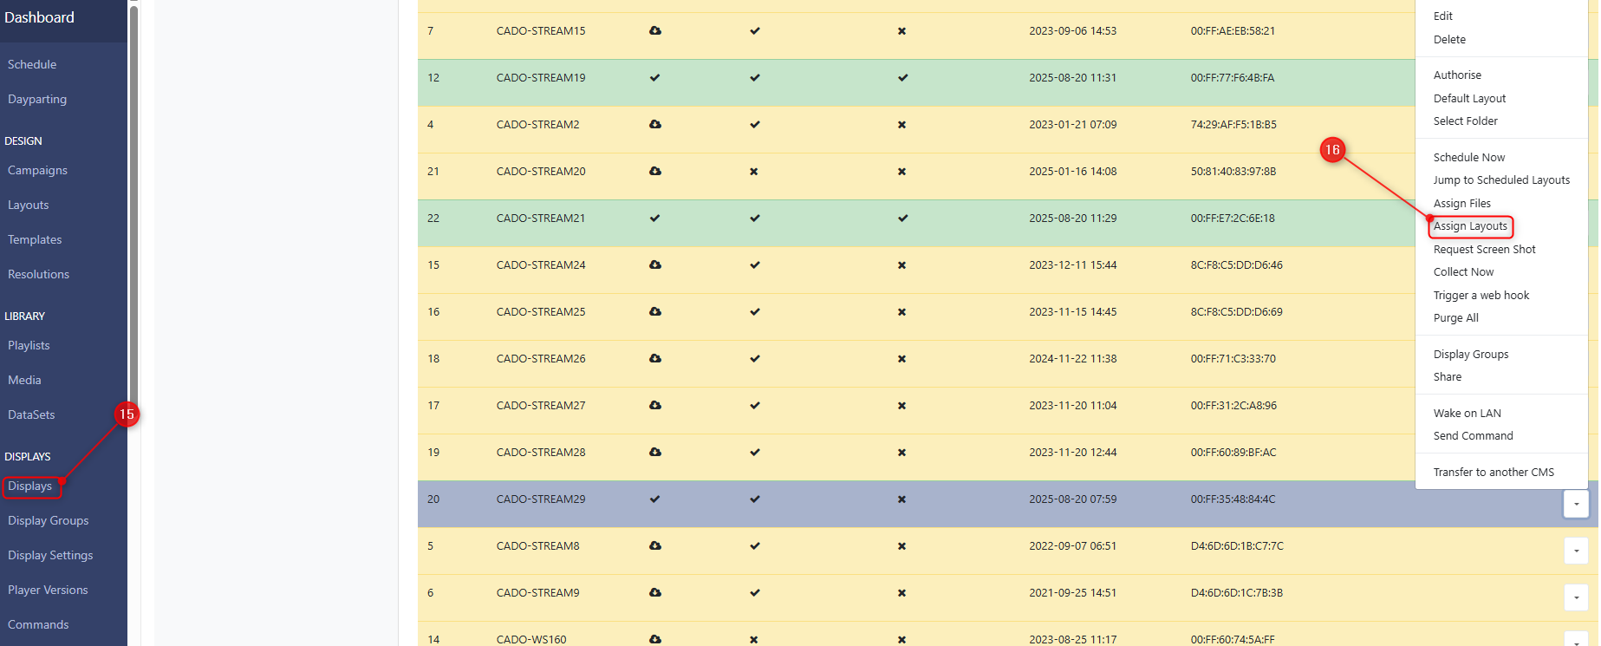
Task: Choose Edit from the display menu
Action: pos(1443,16)
